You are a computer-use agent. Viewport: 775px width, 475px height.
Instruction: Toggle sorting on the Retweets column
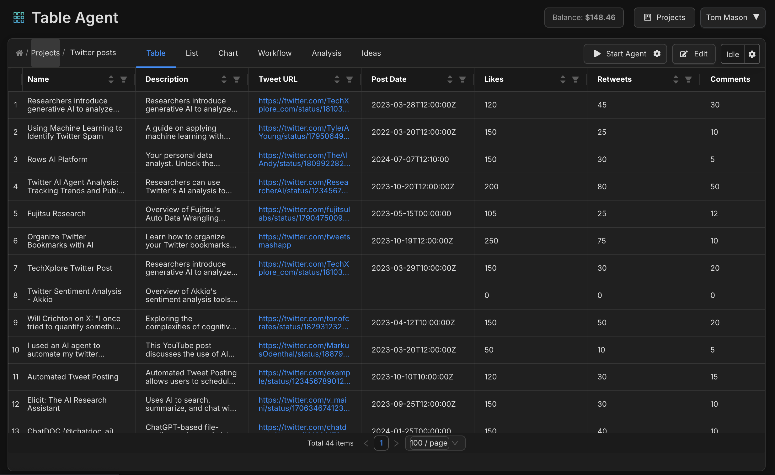pyautogui.click(x=676, y=80)
